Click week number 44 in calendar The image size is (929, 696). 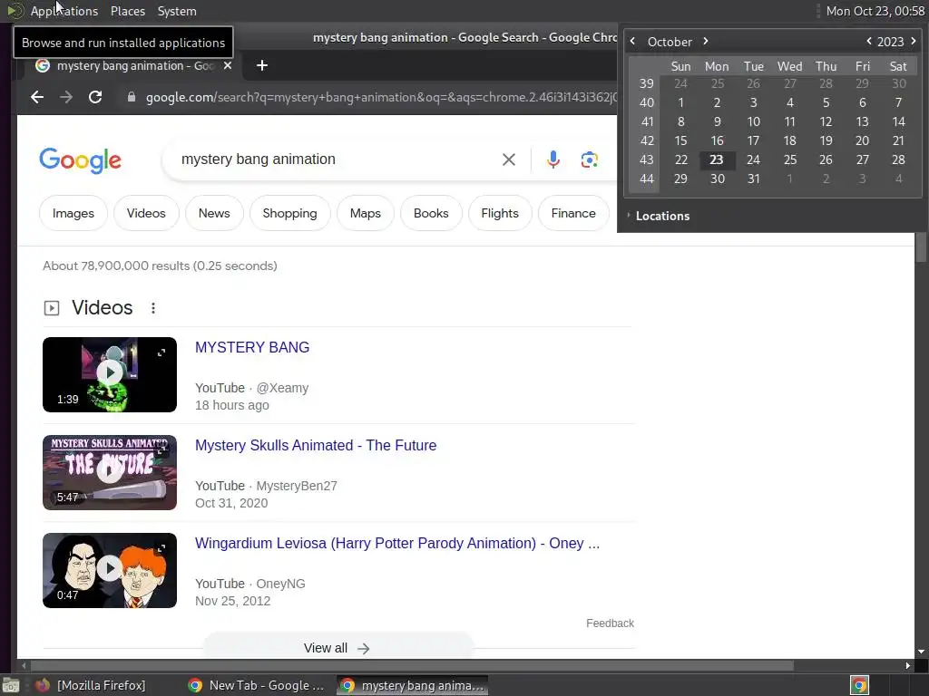(646, 179)
